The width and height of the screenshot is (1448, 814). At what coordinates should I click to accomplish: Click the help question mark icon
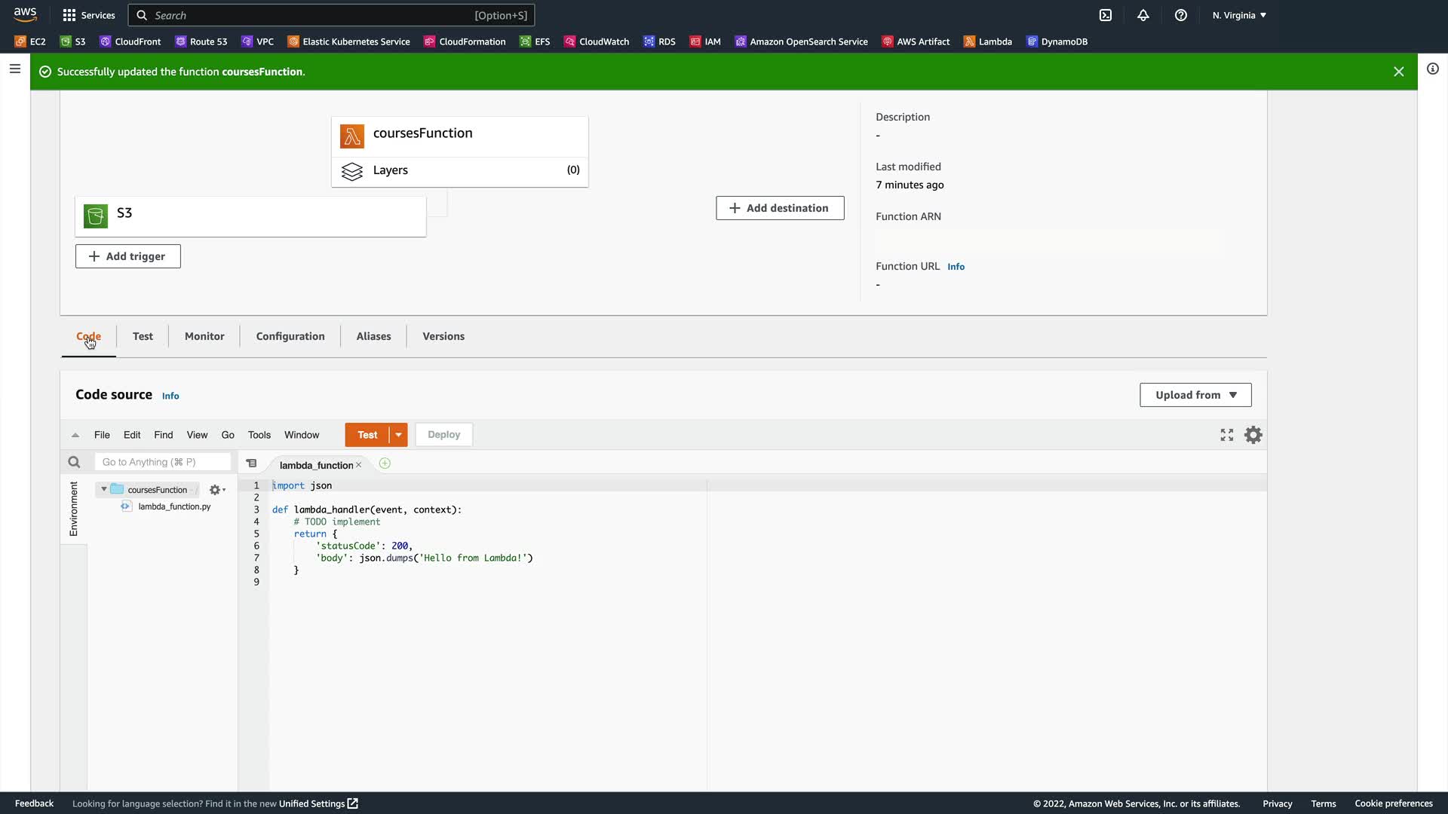tap(1181, 15)
